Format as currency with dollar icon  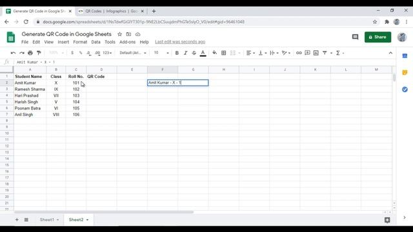(x=72, y=53)
